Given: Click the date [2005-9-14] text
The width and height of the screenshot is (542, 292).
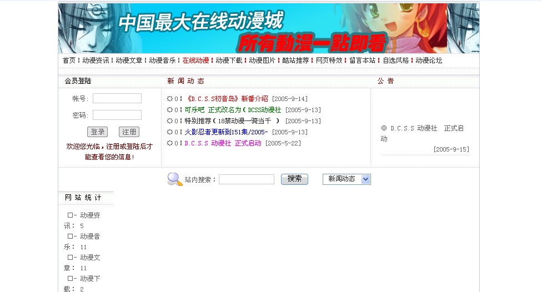Looking at the screenshot, I should point(290,99).
